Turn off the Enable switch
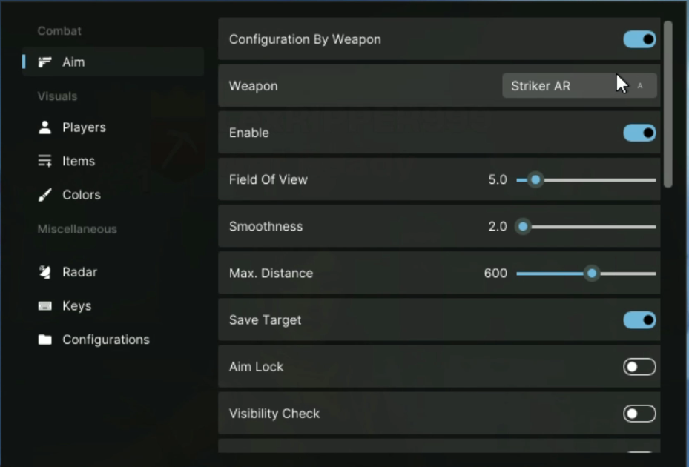The width and height of the screenshot is (689, 467). [x=639, y=133]
